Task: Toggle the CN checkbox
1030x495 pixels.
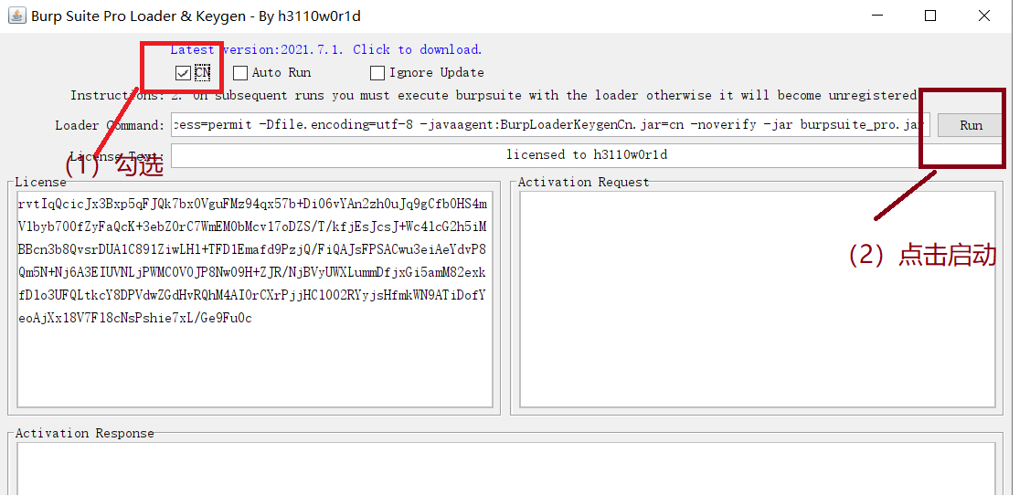Action: coord(184,73)
